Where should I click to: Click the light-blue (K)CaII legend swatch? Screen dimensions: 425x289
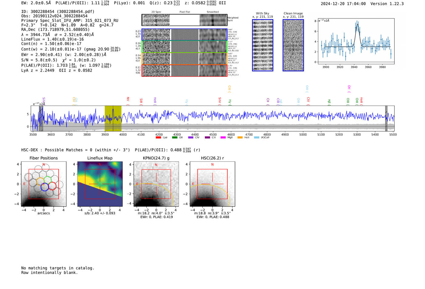pos(257,137)
